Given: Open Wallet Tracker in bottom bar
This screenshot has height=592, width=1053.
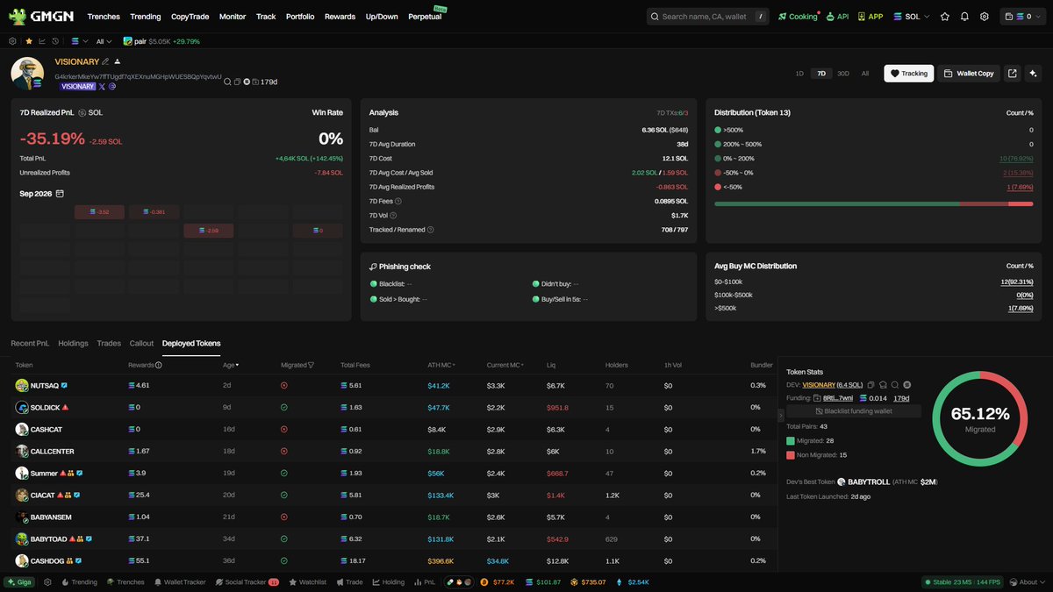Looking at the screenshot, I should (x=180, y=582).
